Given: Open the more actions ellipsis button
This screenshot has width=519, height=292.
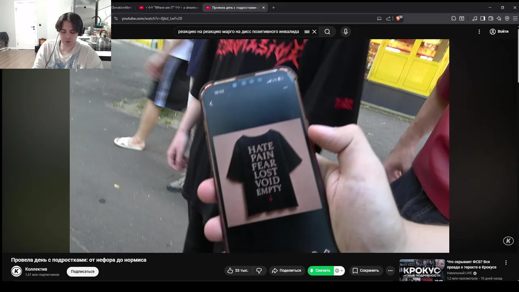Looking at the screenshot, I should tap(390, 271).
